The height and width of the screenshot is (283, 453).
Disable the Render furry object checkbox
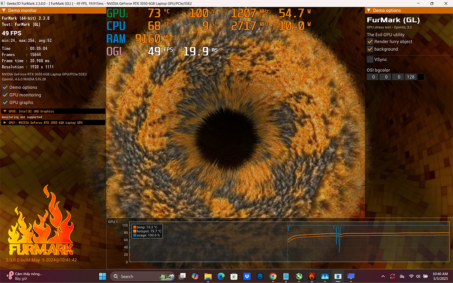point(370,42)
